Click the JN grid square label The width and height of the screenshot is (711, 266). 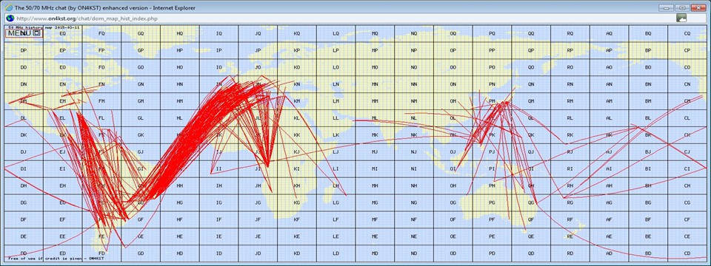[258, 84]
